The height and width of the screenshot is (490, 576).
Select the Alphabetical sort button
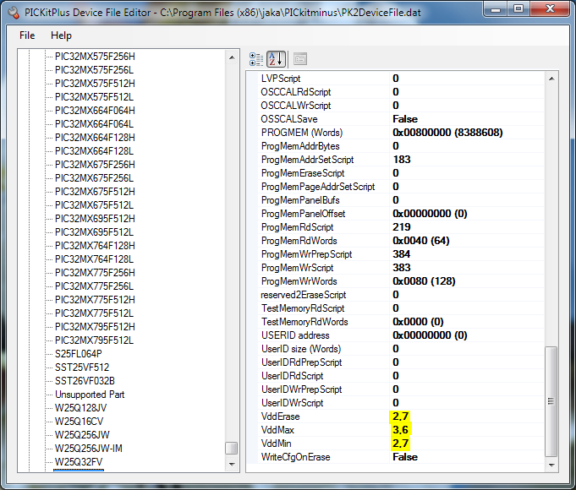(276, 59)
